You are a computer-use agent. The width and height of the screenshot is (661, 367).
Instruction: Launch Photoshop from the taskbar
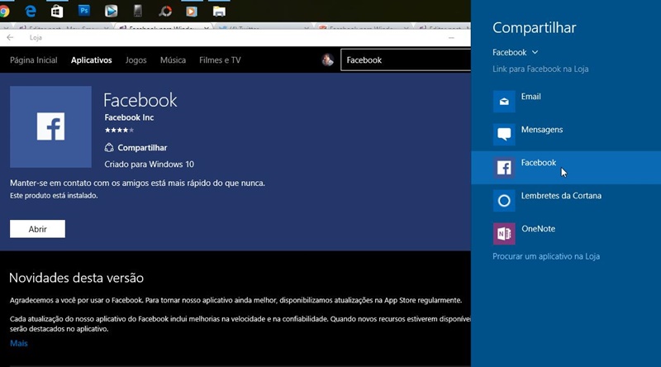click(84, 11)
